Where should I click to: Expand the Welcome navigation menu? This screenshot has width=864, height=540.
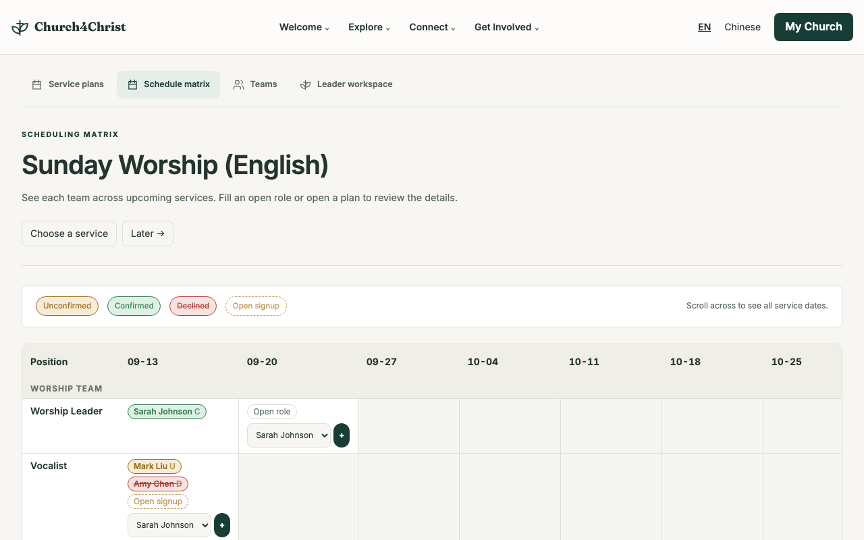[304, 27]
